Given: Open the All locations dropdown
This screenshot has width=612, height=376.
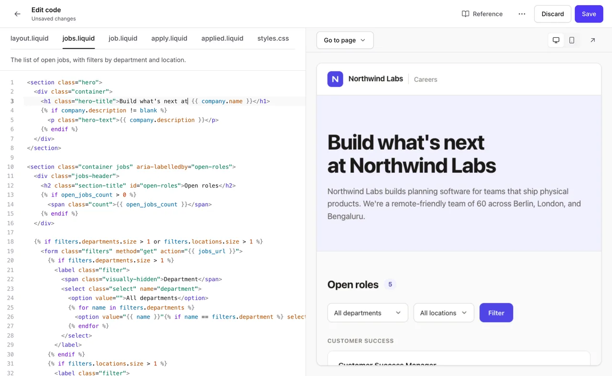Looking at the screenshot, I should pyautogui.click(x=444, y=313).
